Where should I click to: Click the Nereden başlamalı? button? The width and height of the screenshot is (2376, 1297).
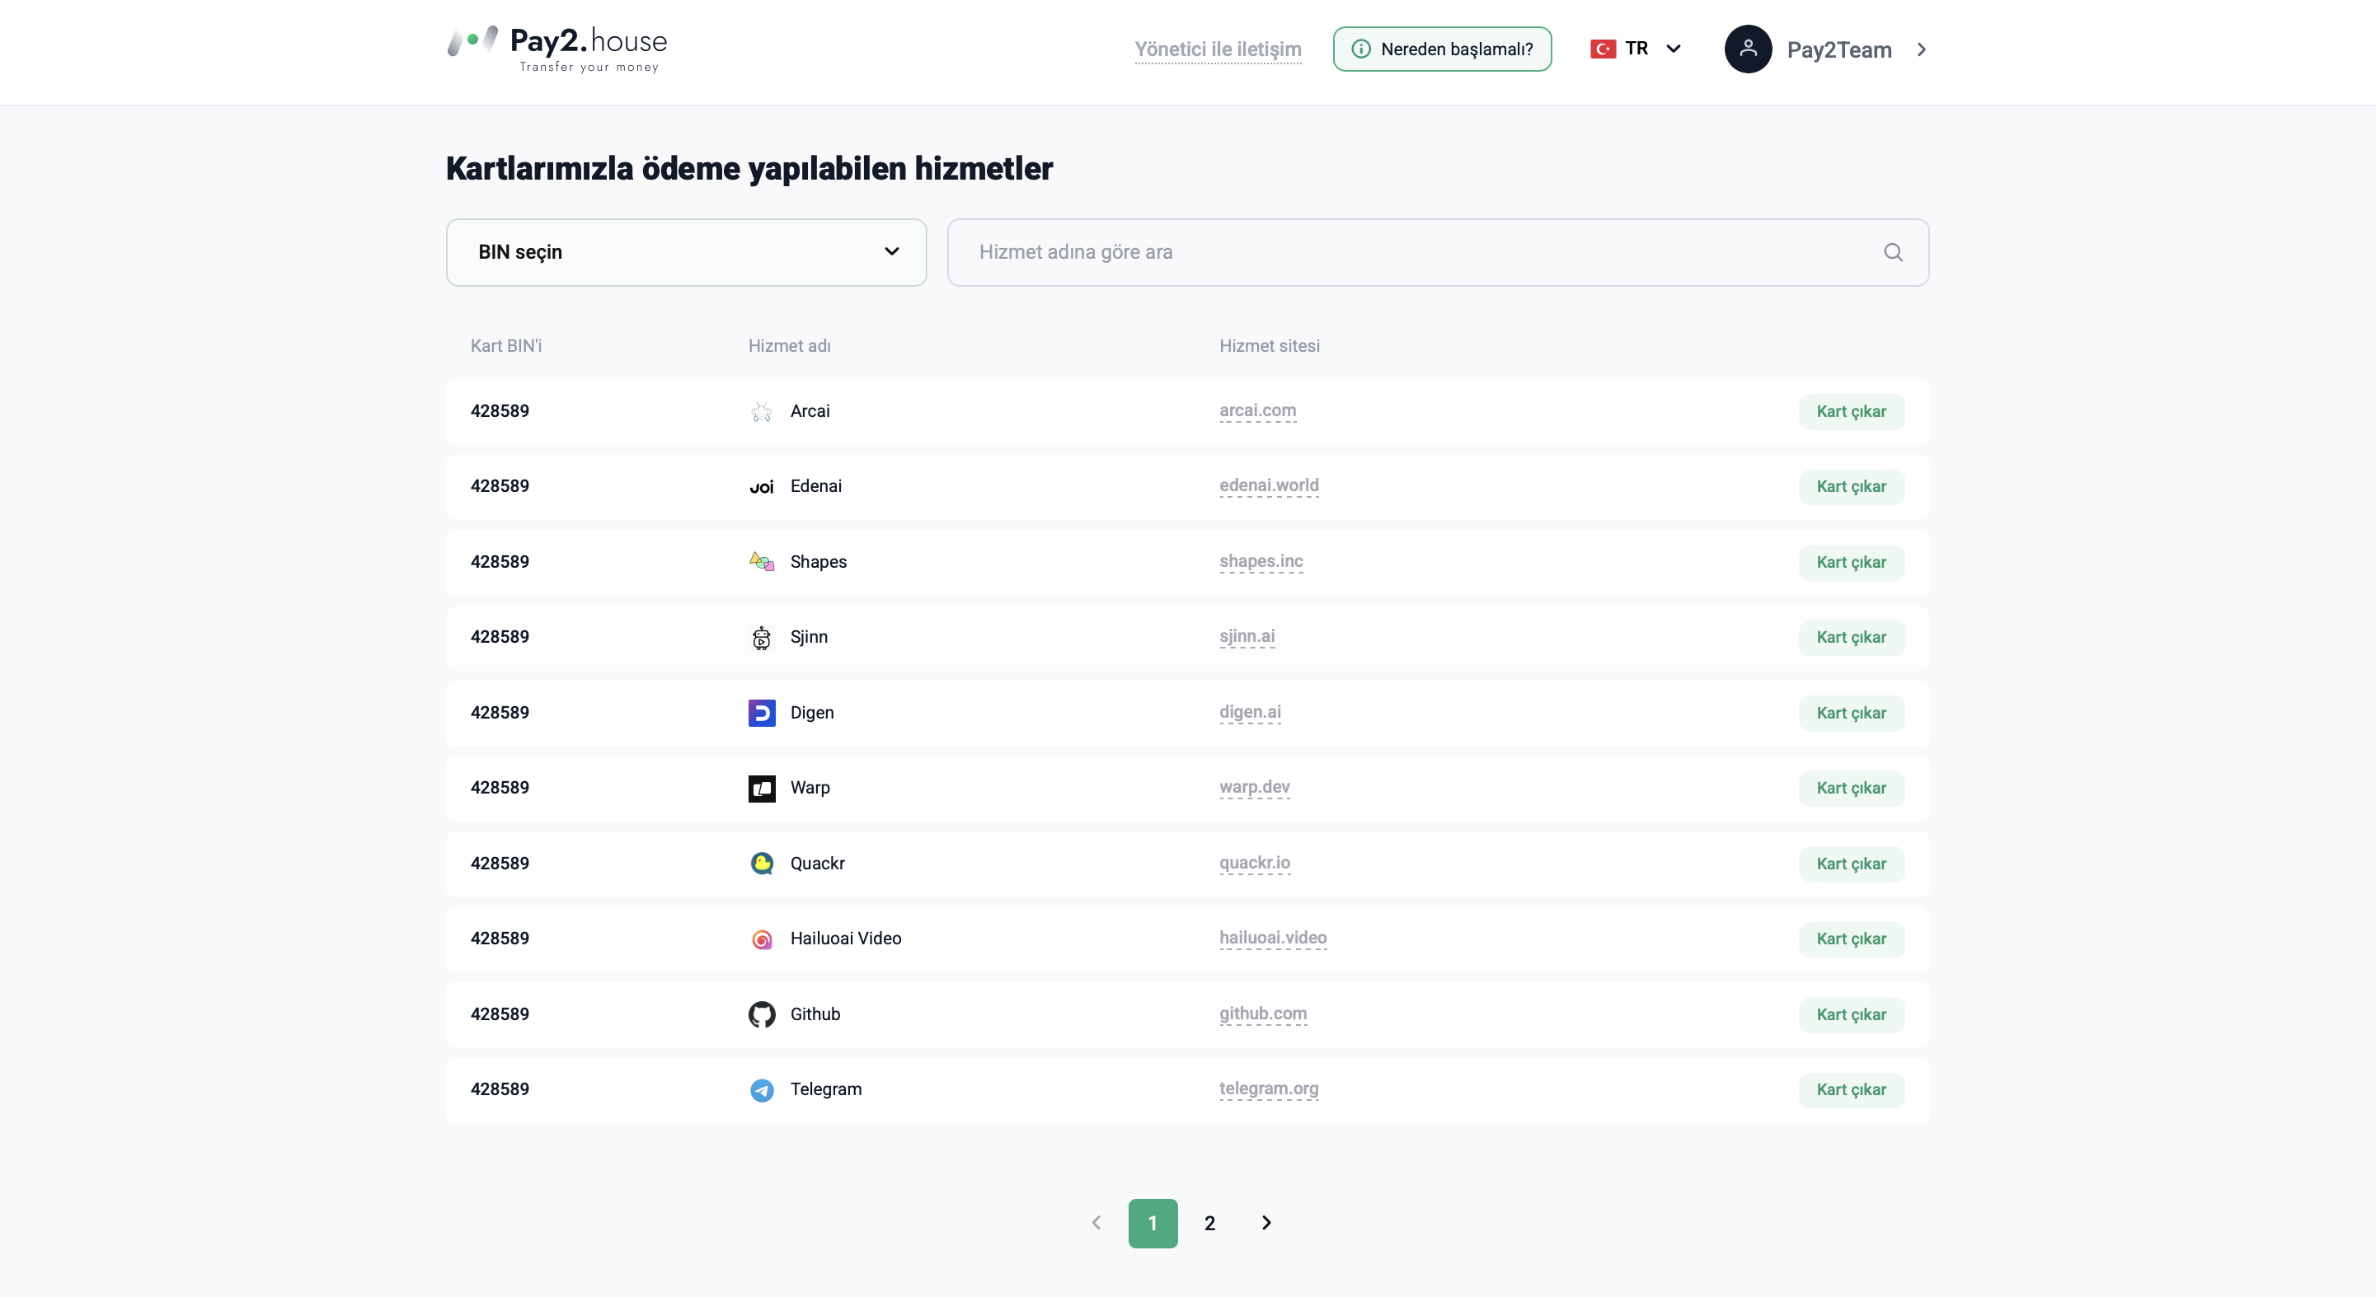click(1442, 49)
